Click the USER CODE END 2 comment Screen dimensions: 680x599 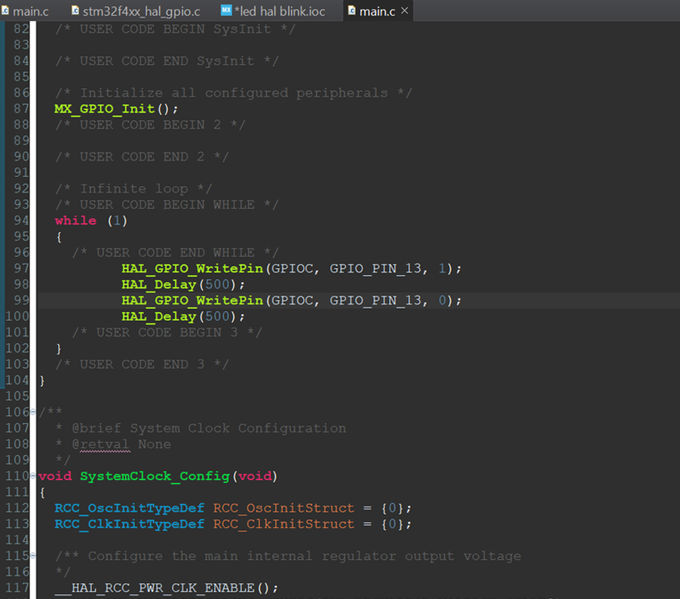[142, 157]
